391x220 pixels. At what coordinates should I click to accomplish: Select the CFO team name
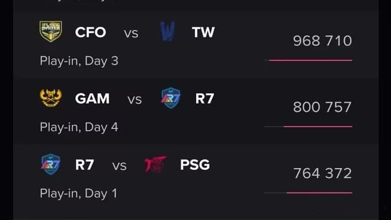[90, 32]
